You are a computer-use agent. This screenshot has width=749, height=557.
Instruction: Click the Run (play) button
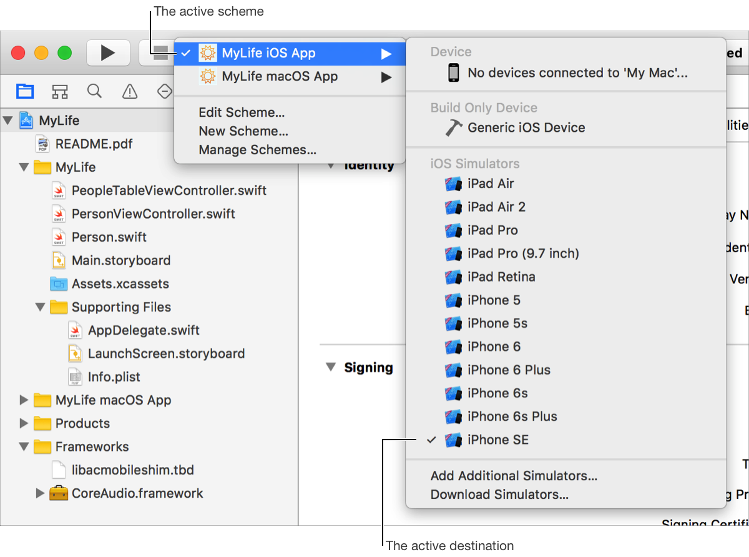[x=108, y=53]
